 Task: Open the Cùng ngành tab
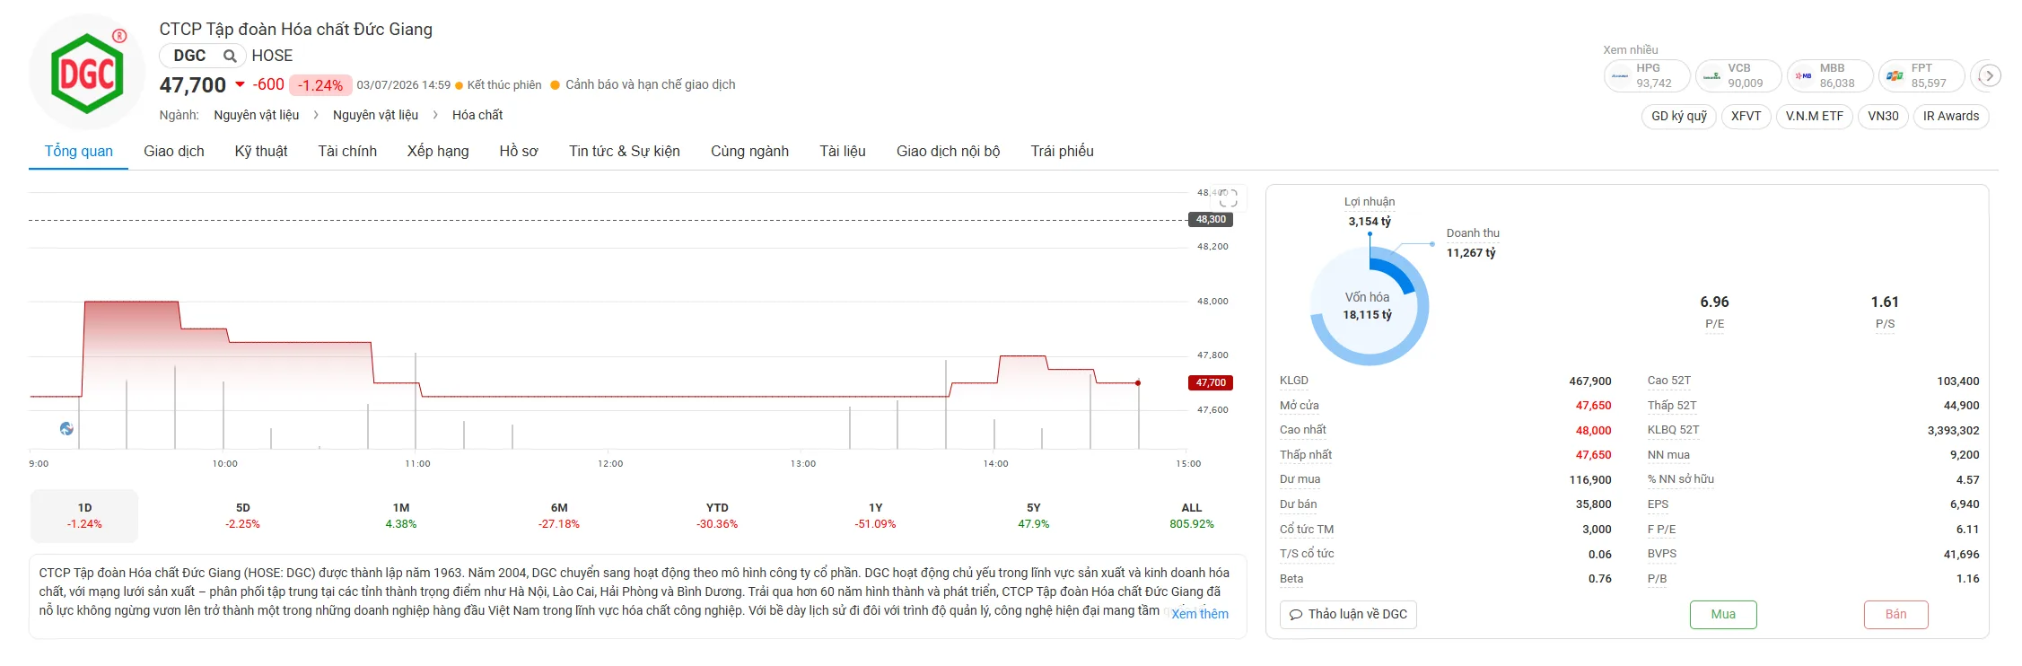click(749, 151)
